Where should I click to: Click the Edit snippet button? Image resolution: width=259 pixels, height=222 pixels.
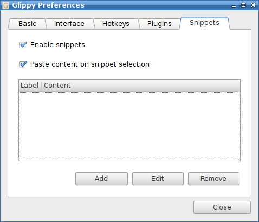pyautogui.click(x=158, y=179)
